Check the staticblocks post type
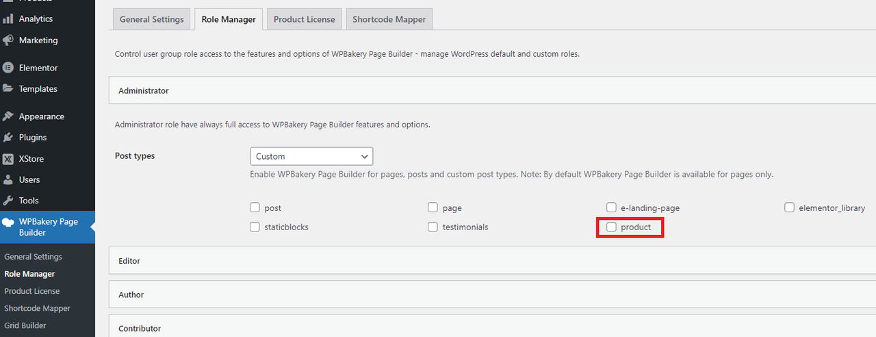Image resolution: width=876 pixels, height=337 pixels. click(255, 227)
